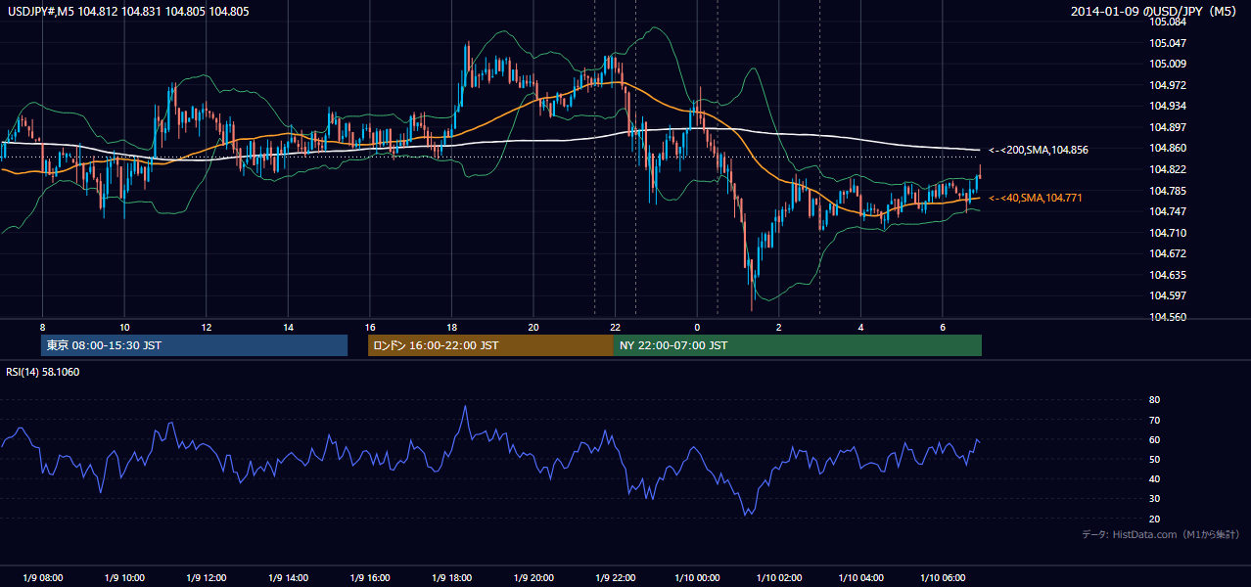
Task: Click price axis label 104.860
Action: coord(1168,148)
